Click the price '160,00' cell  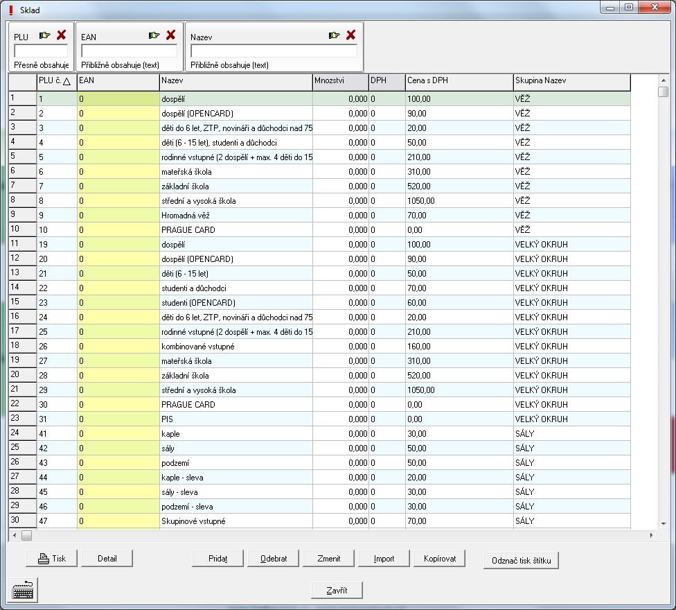[459, 347]
